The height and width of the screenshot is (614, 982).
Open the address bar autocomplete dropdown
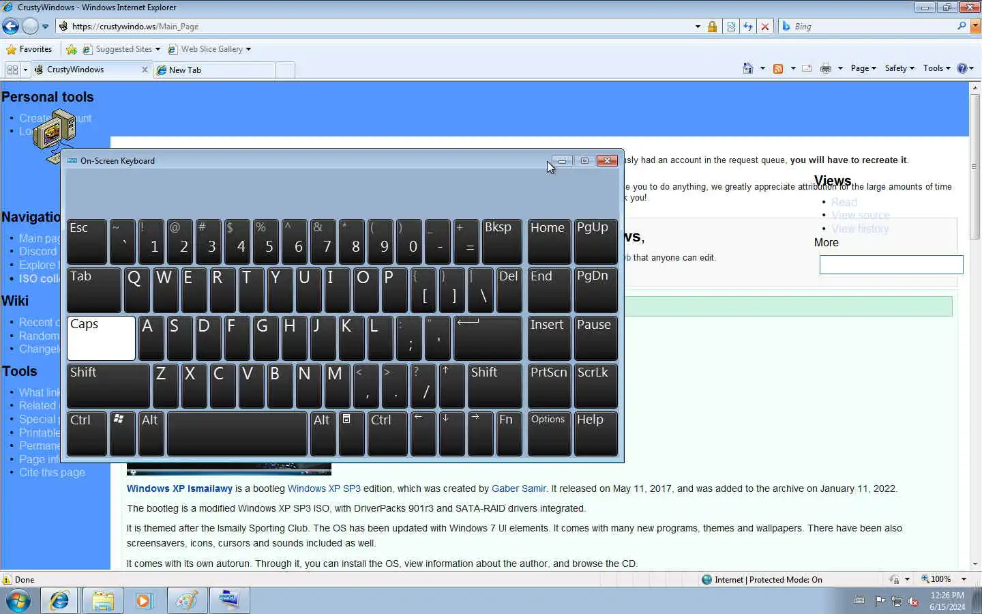click(698, 27)
